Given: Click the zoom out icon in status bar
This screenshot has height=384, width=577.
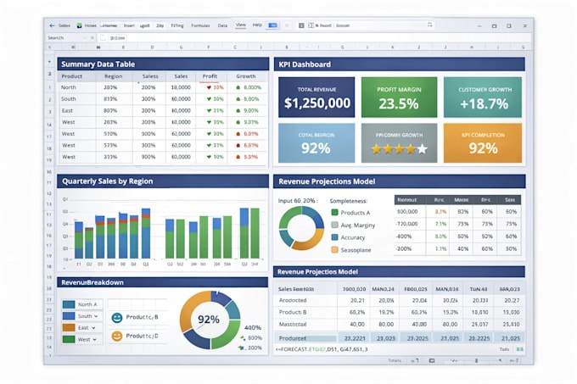Looking at the screenshot, I should click(x=454, y=360).
